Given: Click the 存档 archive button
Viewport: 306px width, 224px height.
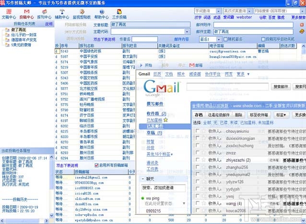Looking at the screenshot, I should click(x=199, y=115).
